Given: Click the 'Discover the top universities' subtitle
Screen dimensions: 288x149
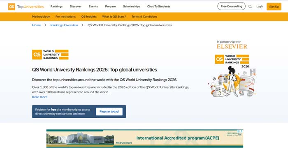Looking at the screenshot, I should point(105,80).
